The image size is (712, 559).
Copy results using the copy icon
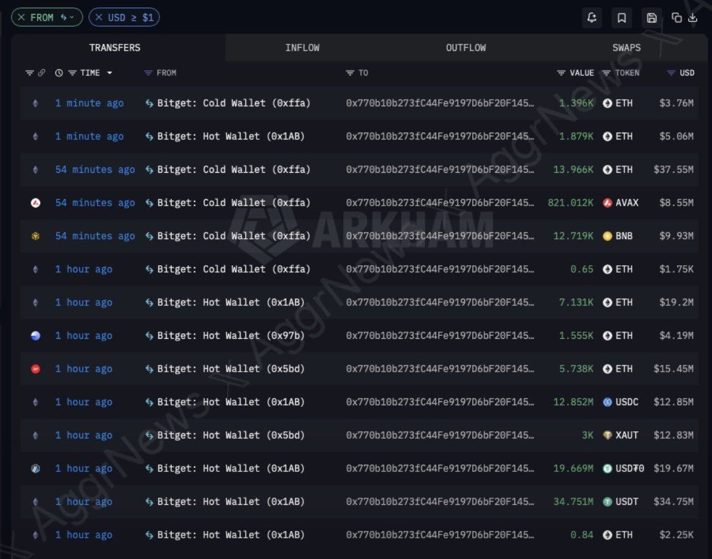[x=677, y=18]
